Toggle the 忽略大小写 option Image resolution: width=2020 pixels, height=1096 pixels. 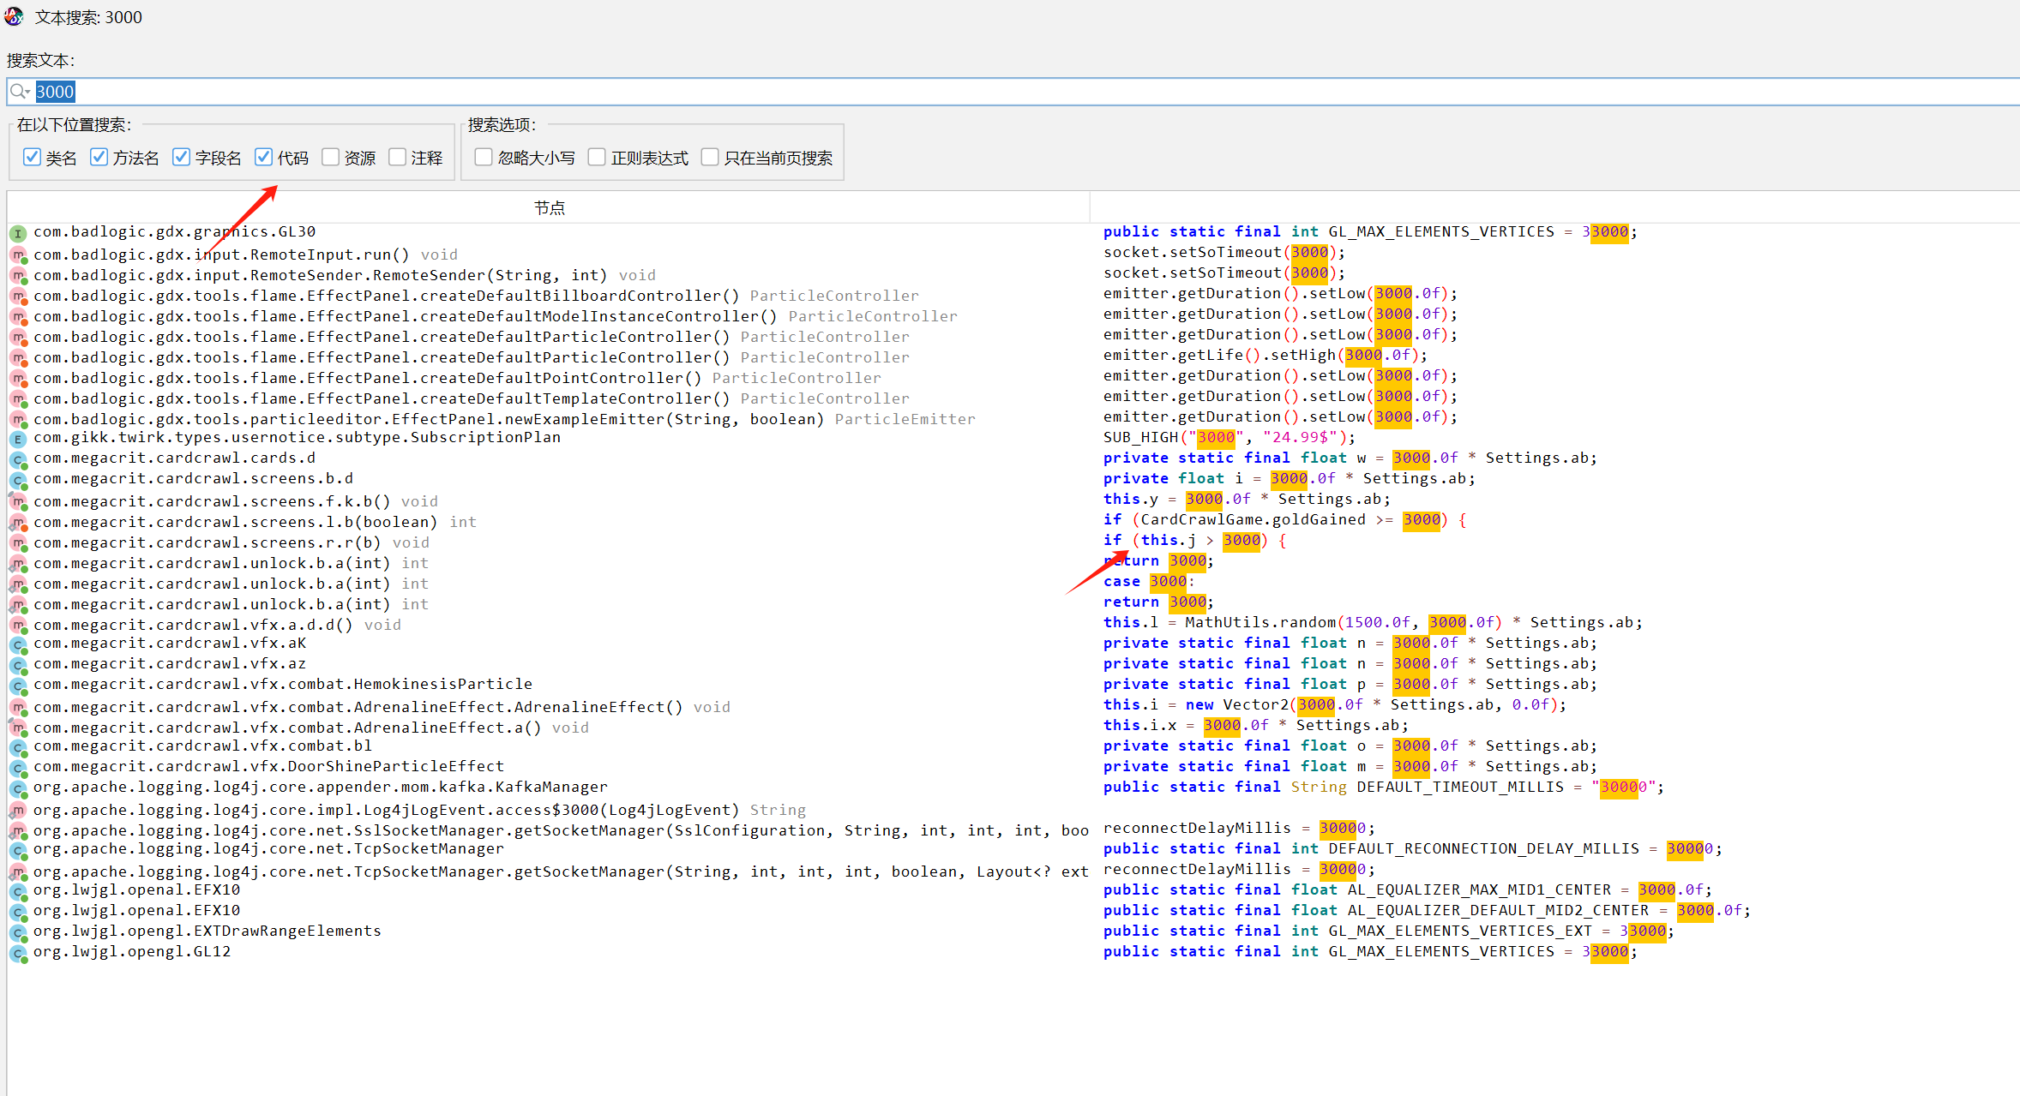pos(484,157)
